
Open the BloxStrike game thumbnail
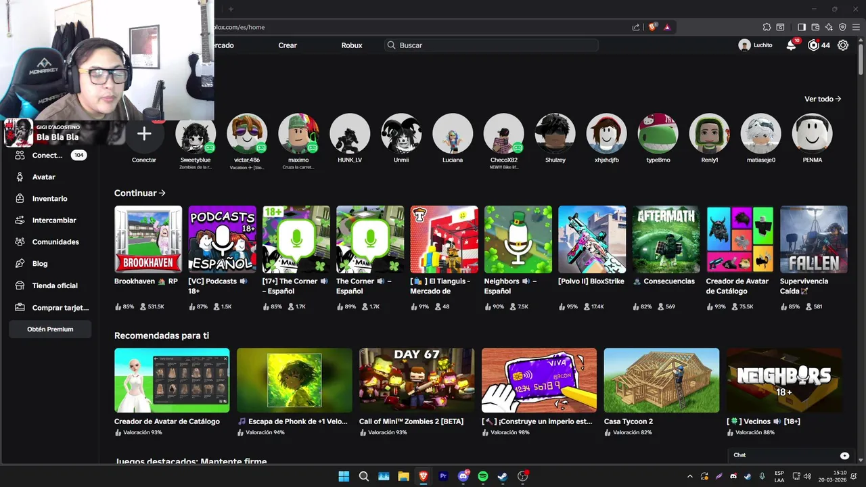pos(592,239)
